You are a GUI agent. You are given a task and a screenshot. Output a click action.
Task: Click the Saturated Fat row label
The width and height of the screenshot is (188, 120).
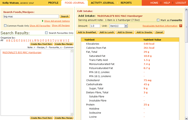pyautogui.click(x=97, y=56)
